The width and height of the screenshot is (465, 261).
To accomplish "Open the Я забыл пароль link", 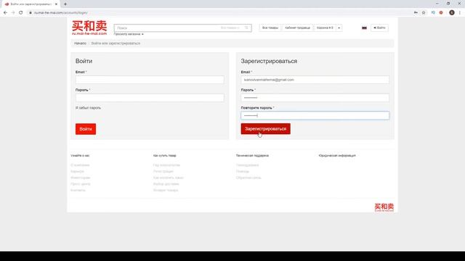I will 88,108.
